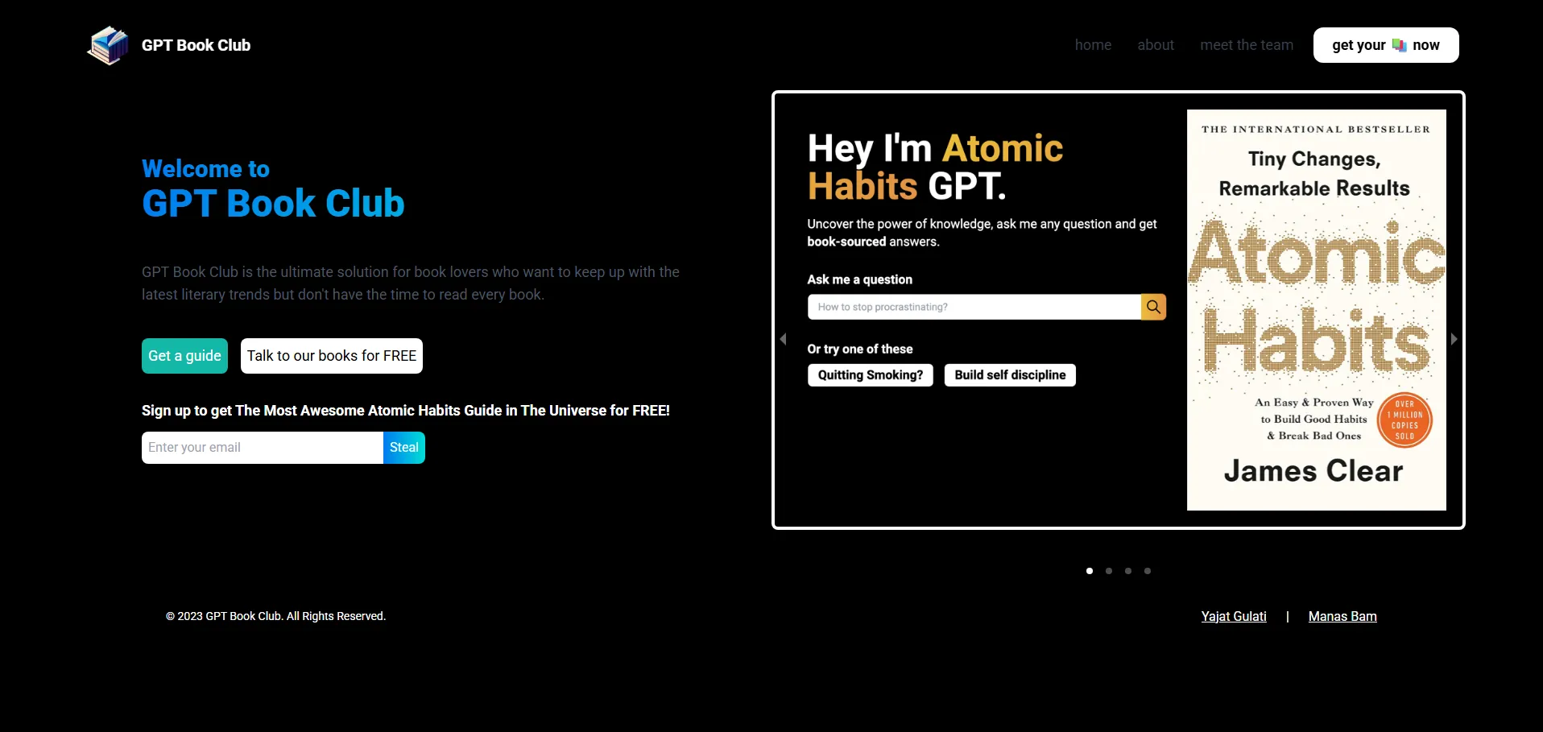Choose the Quitting Smoking? suggestion
1543x732 pixels.
(870, 375)
